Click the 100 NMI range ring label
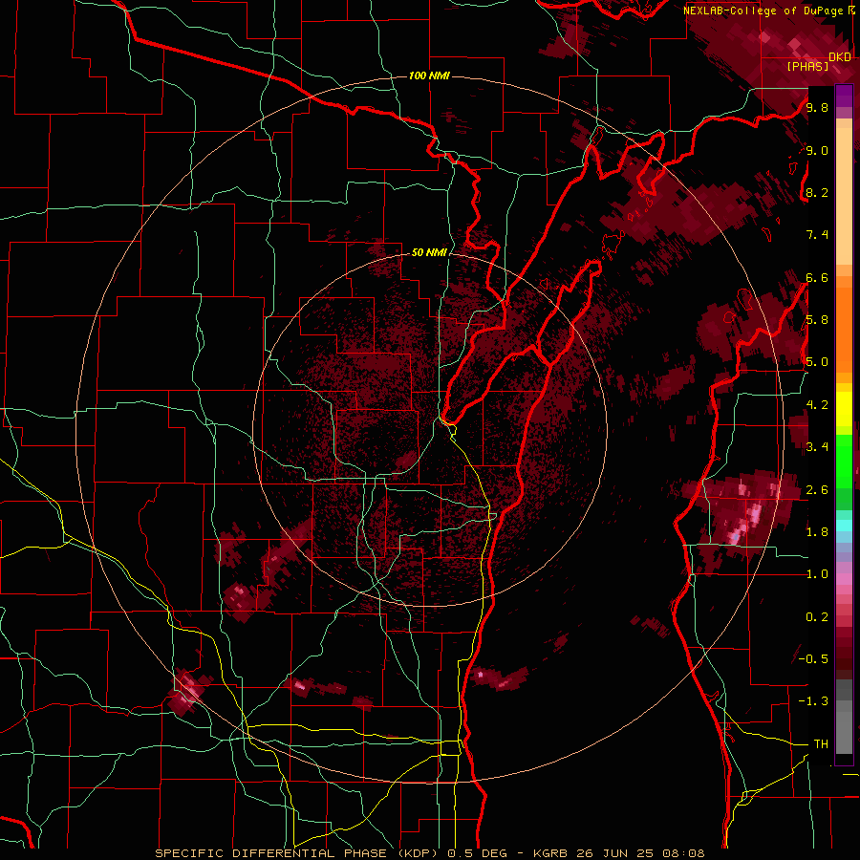Image resolution: width=860 pixels, height=860 pixels. click(x=429, y=75)
